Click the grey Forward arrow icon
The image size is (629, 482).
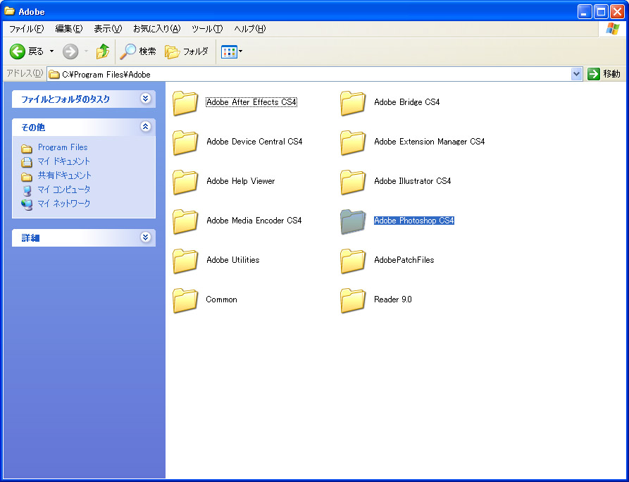(x=70, y=51)
